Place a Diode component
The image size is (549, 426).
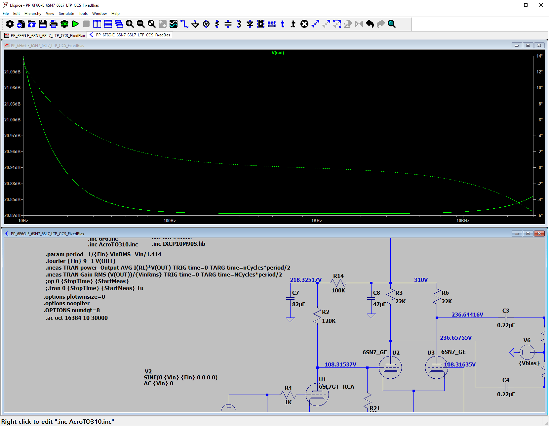(x=250, y=24)
